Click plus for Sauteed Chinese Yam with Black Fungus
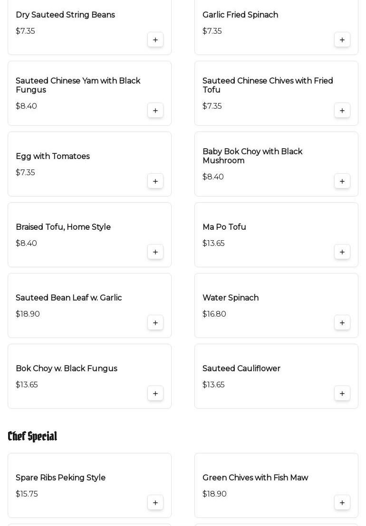The image size is (366, 526). pos(155,111)
